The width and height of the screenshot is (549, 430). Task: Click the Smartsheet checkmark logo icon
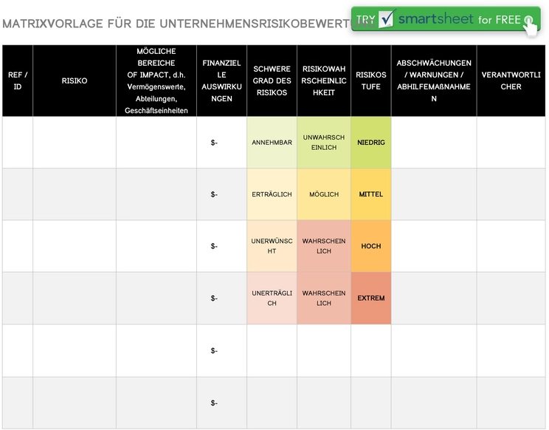tap(387, 18)
